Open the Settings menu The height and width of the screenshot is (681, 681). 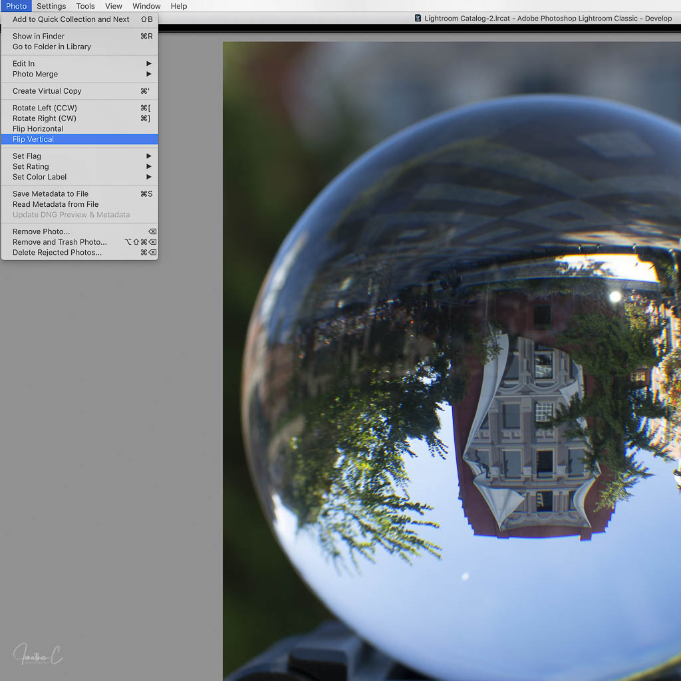tap(51, 6)
